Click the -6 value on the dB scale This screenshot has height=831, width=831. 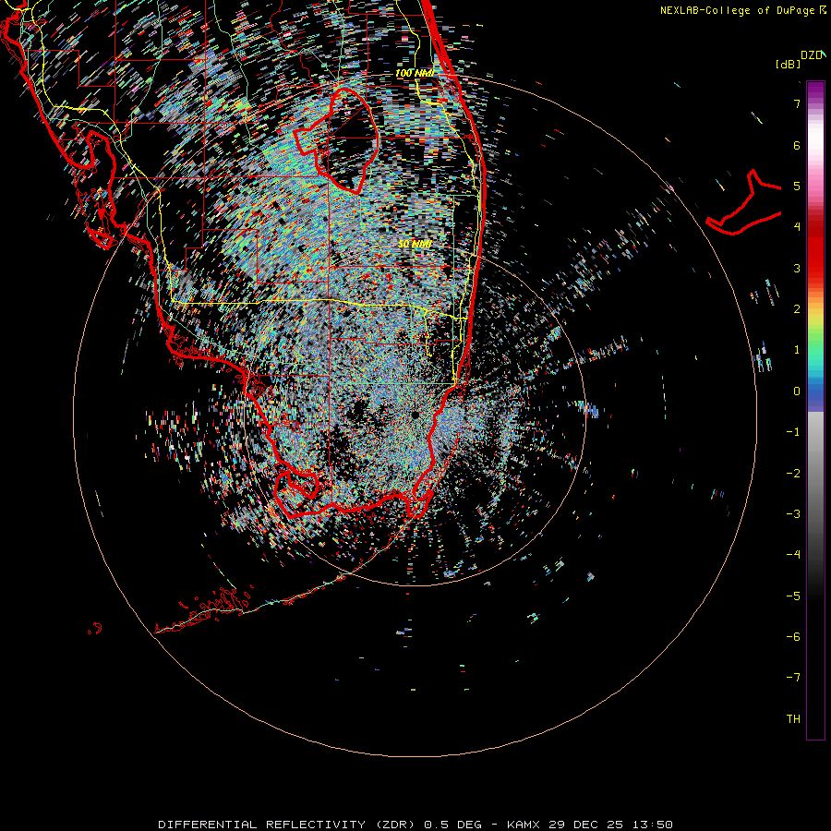[x=793, y=637]
